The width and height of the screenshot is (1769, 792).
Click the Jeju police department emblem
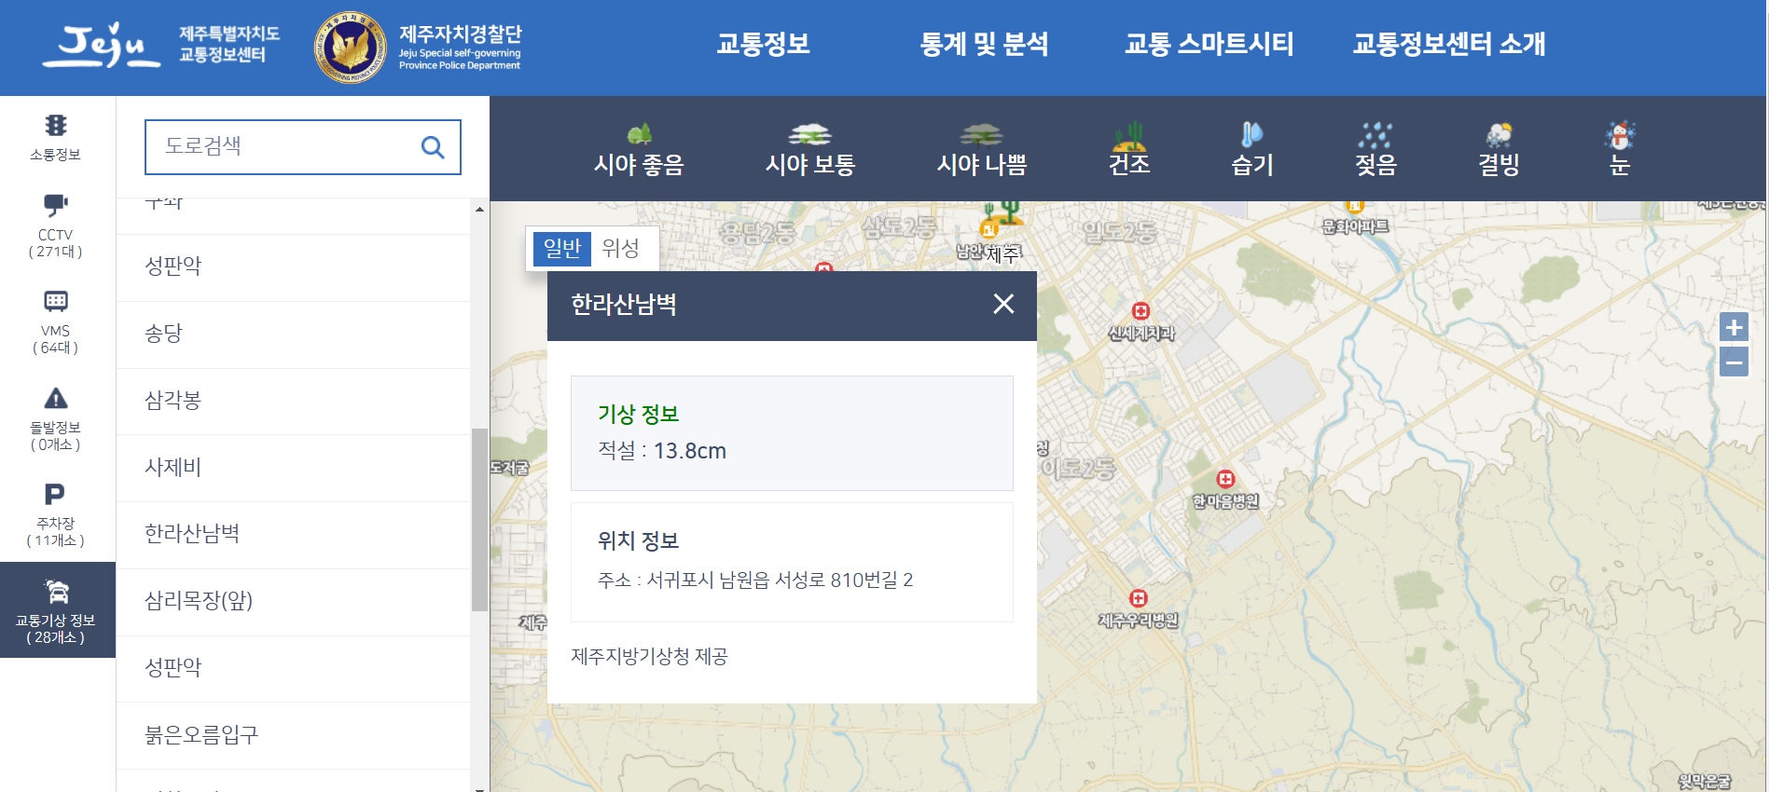pos(351,47)
